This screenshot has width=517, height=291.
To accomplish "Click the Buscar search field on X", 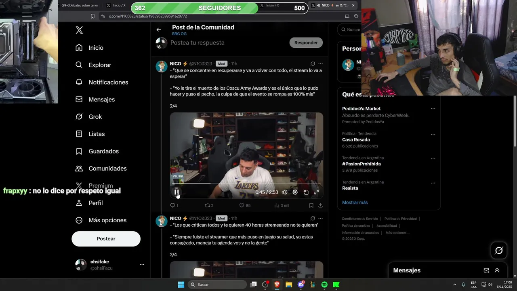I will tap(350, 30).
